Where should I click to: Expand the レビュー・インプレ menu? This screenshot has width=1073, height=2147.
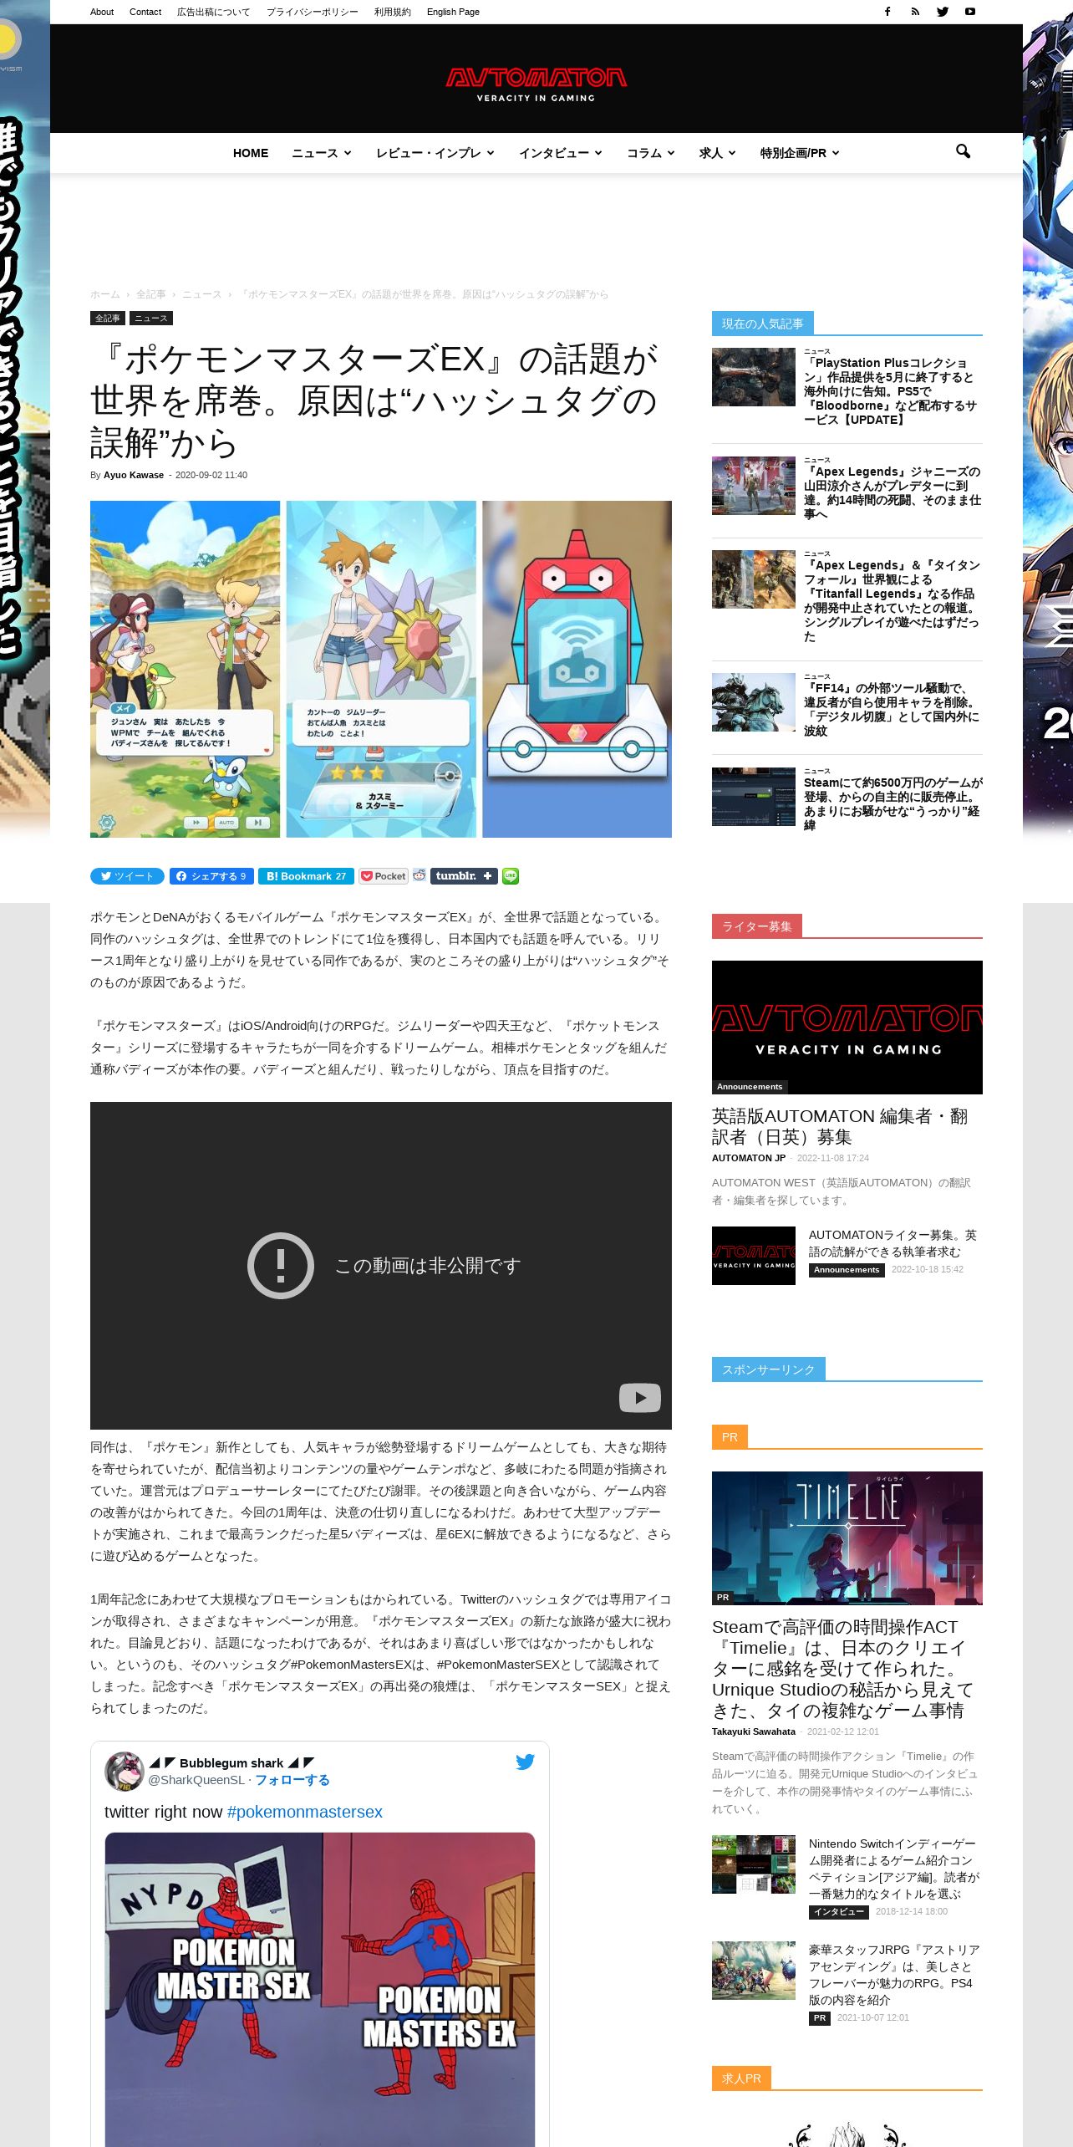tap(435, 153)
